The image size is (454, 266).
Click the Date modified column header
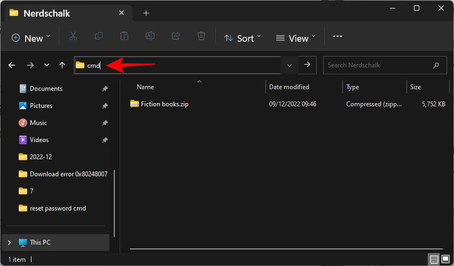click(x=289, y=87)
